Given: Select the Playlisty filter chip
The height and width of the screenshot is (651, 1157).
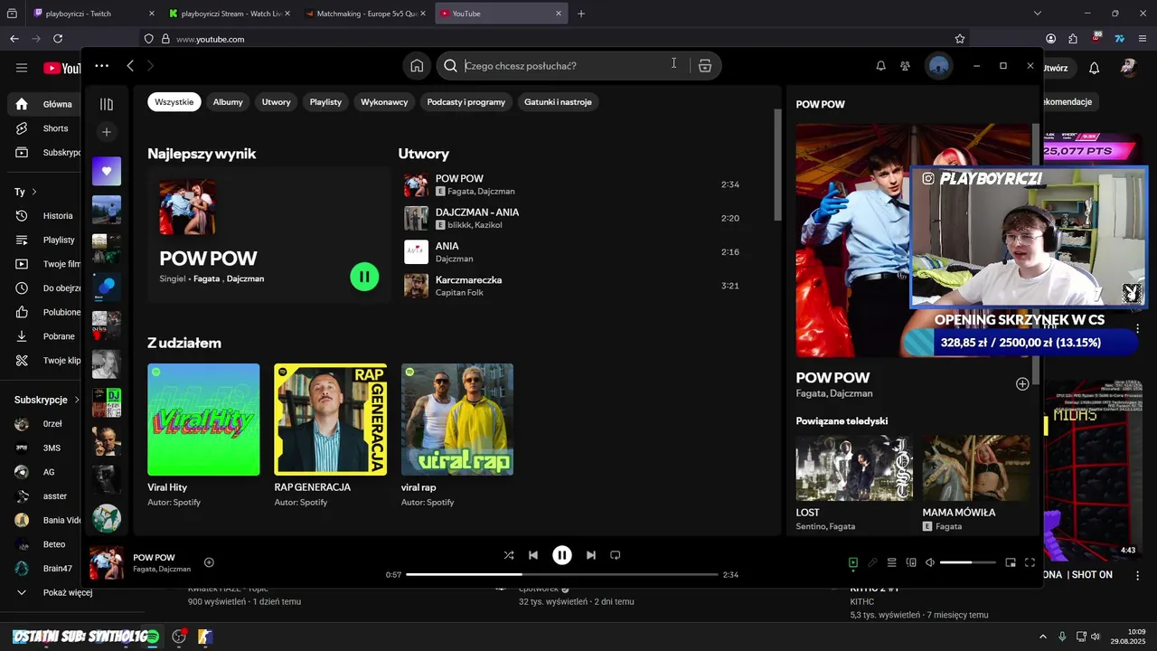Looking at the screenshot, I should pyautogui.click(x=325, y=102).
